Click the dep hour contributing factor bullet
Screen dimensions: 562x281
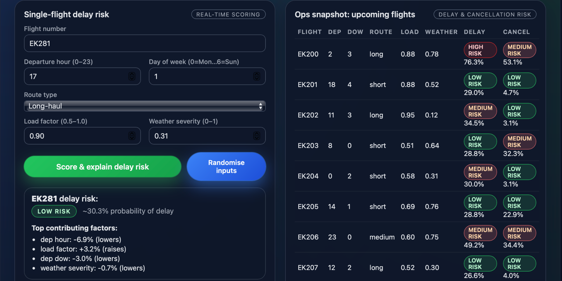[81, 239]
